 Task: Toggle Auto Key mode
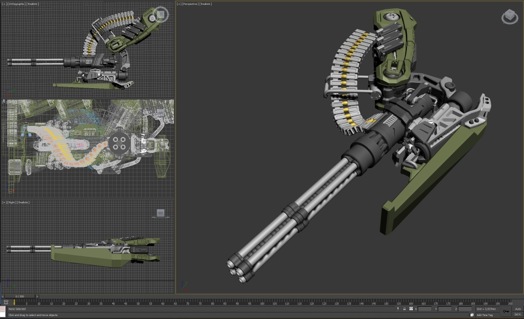[518, 309]
